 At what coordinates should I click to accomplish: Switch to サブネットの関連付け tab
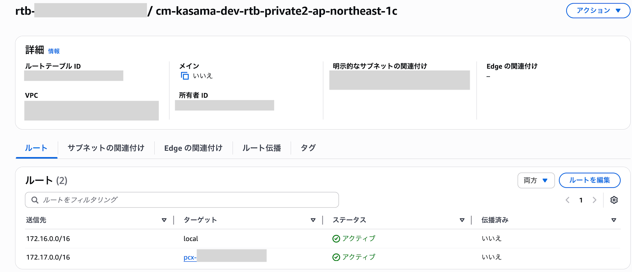tap(106, 148)
